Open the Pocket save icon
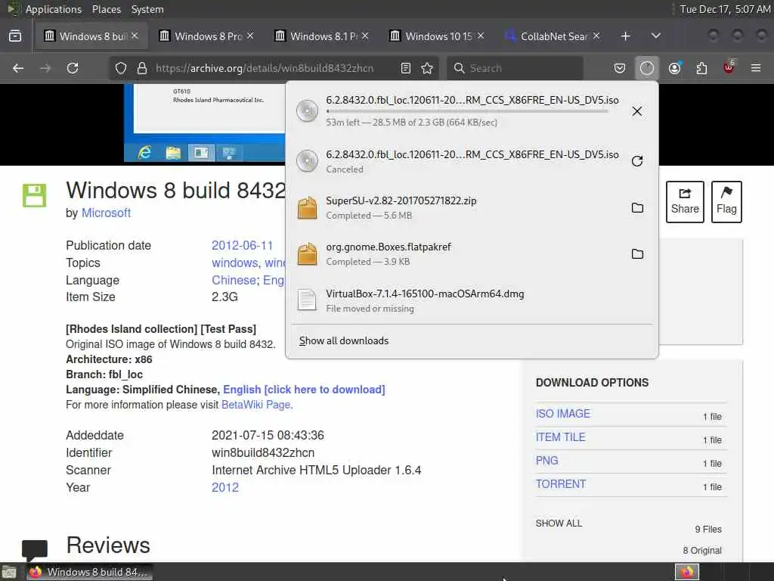Image resolution: width=774 pixels, height=581 pixels. pos(620,68)
